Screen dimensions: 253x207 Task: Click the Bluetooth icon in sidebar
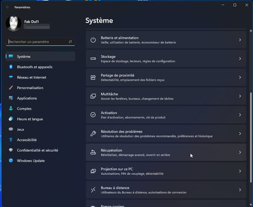11,67
